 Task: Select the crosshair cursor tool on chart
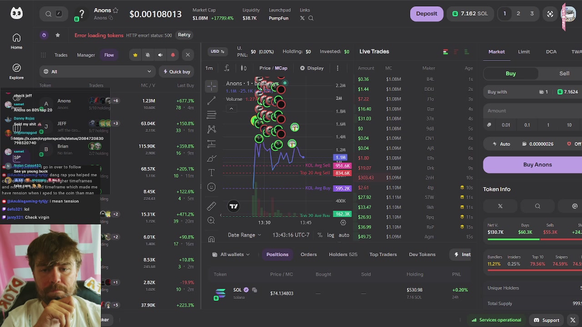click(211, 85)
